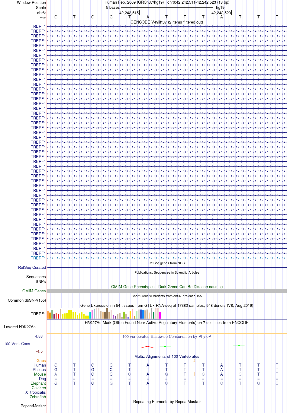Open 100 vertebrates Basewise Conservation by PhyloP title
Viewport: 287px width, 413px height.
[167, 336]
